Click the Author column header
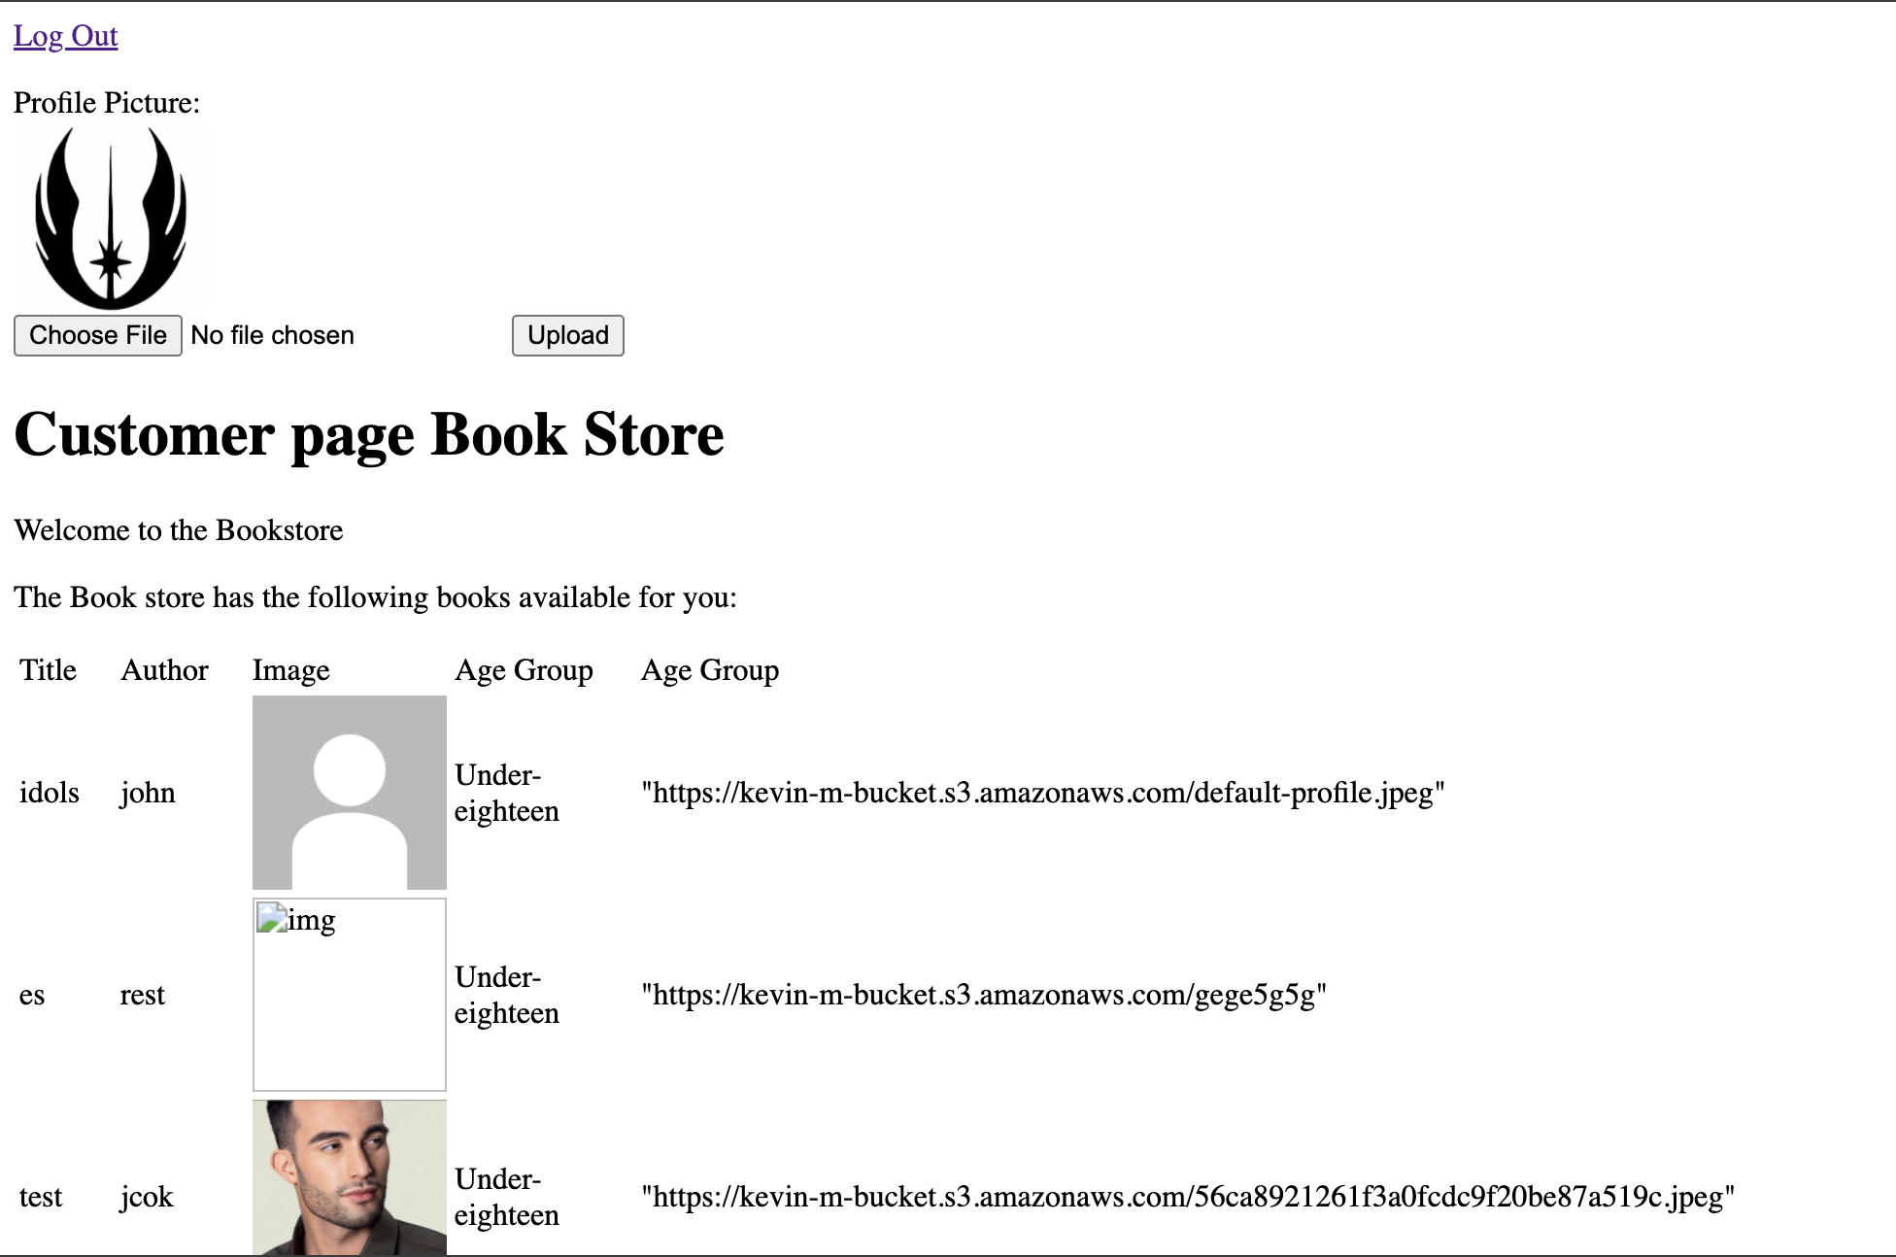Viewport: 1896px width, 1257px height. point(164,670)
